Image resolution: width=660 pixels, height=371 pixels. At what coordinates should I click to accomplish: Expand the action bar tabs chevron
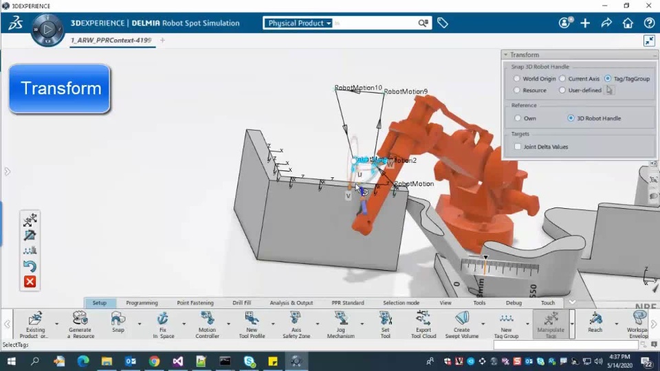point(572,302)
